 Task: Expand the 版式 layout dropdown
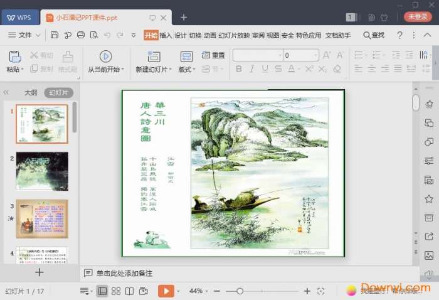[x=187, y=70]
